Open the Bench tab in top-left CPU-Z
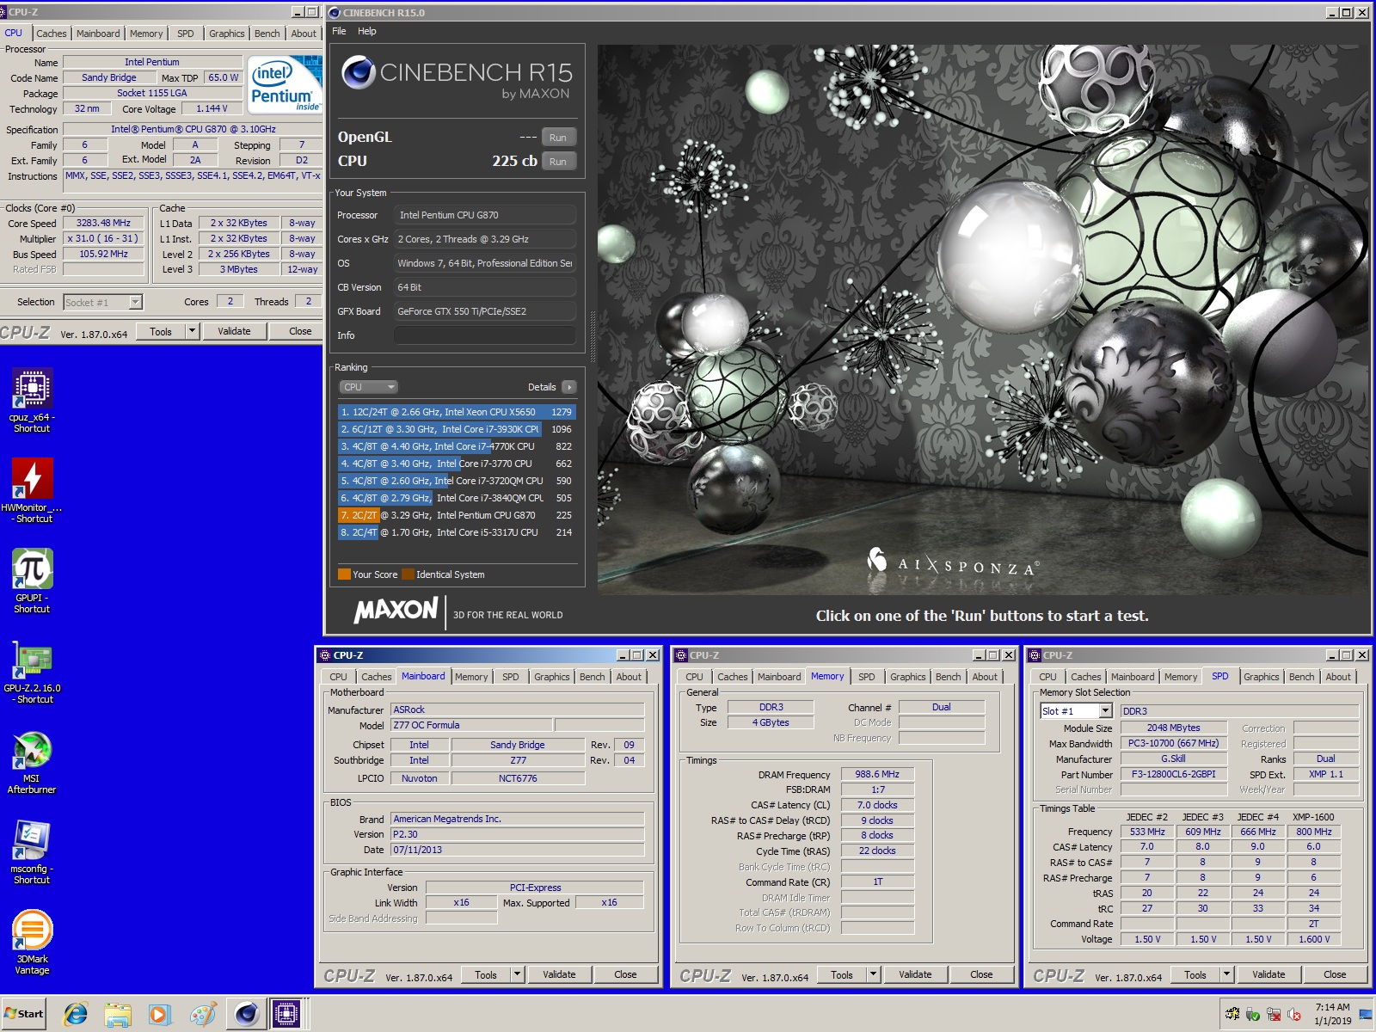The height and width of the screenshot is (1032, 1376). 267,34
